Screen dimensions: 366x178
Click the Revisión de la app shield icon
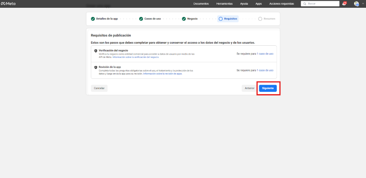[96, 68]
